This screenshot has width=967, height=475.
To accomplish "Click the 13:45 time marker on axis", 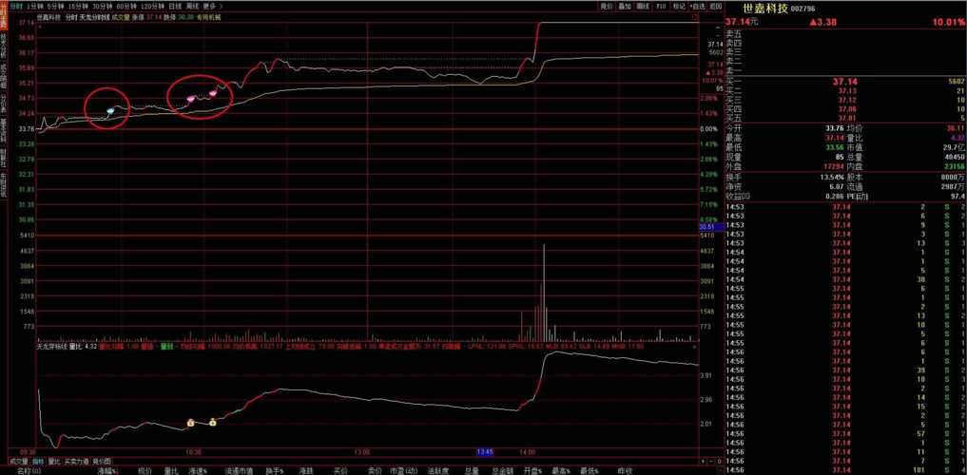I will (x=485, y=452).
